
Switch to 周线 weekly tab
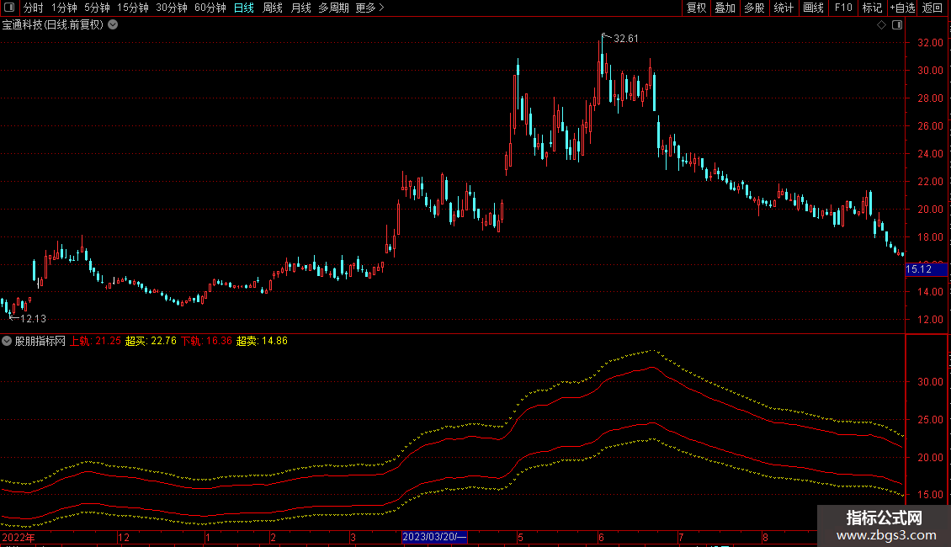tap(273, 8)
